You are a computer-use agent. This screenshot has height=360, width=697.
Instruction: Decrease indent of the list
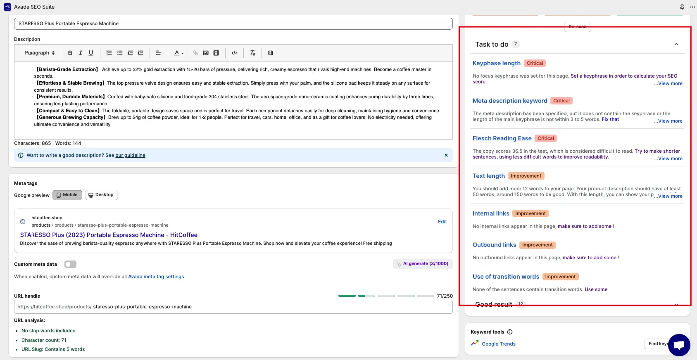[x=130, y=53]
